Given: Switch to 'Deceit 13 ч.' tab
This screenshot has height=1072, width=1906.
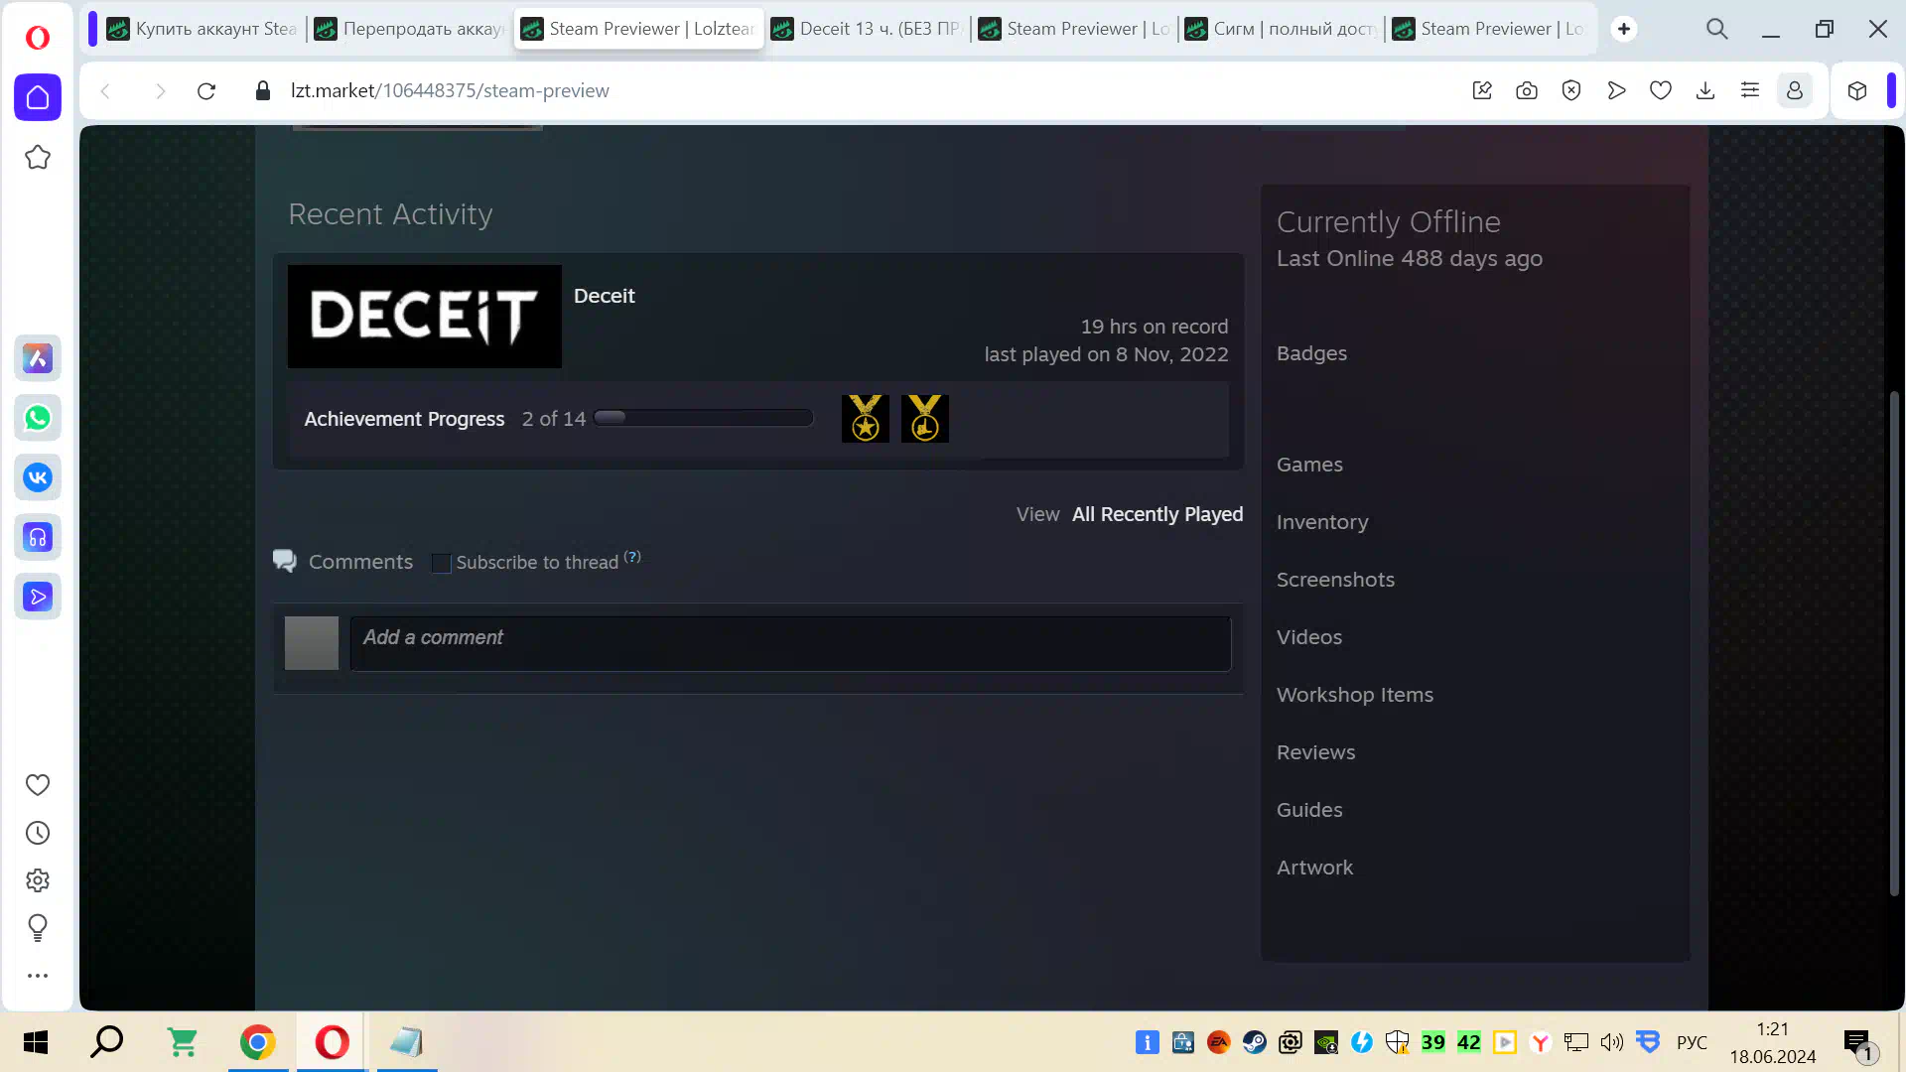Looking at the screenshot, I should [x=867, y=29].
